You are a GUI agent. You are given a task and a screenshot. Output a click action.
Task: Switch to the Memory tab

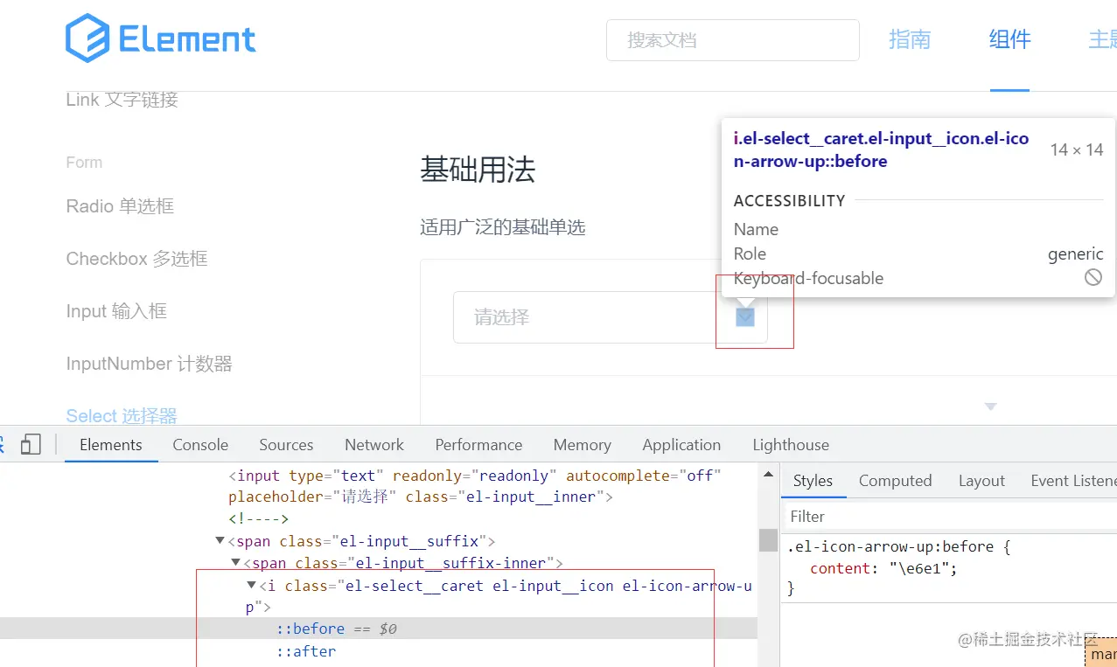(x=582, y=445)
